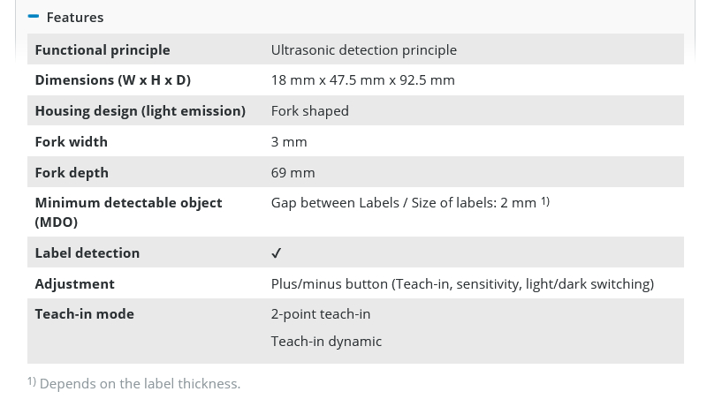Collapse the Features section minus icon
The width and height of the screenshot is (707, 399).
click(34, 16)
